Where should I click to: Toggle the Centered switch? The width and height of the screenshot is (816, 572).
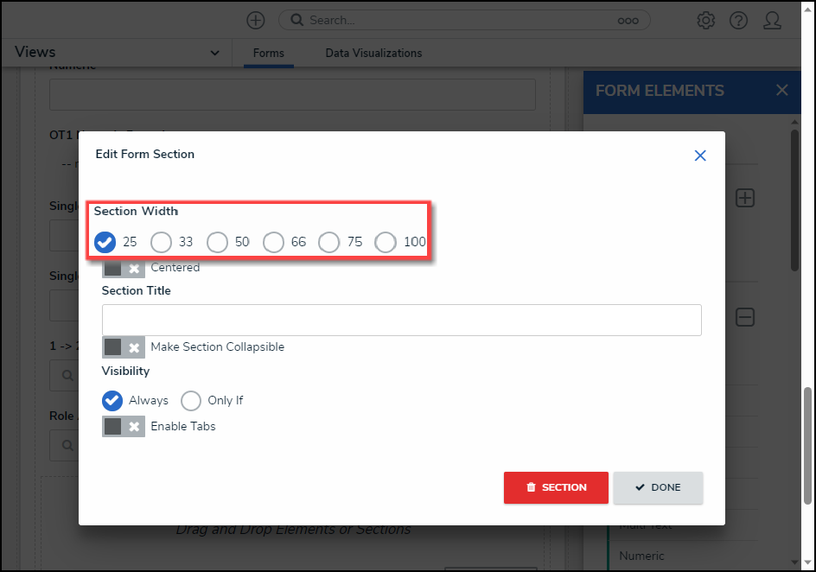(123, 268)
